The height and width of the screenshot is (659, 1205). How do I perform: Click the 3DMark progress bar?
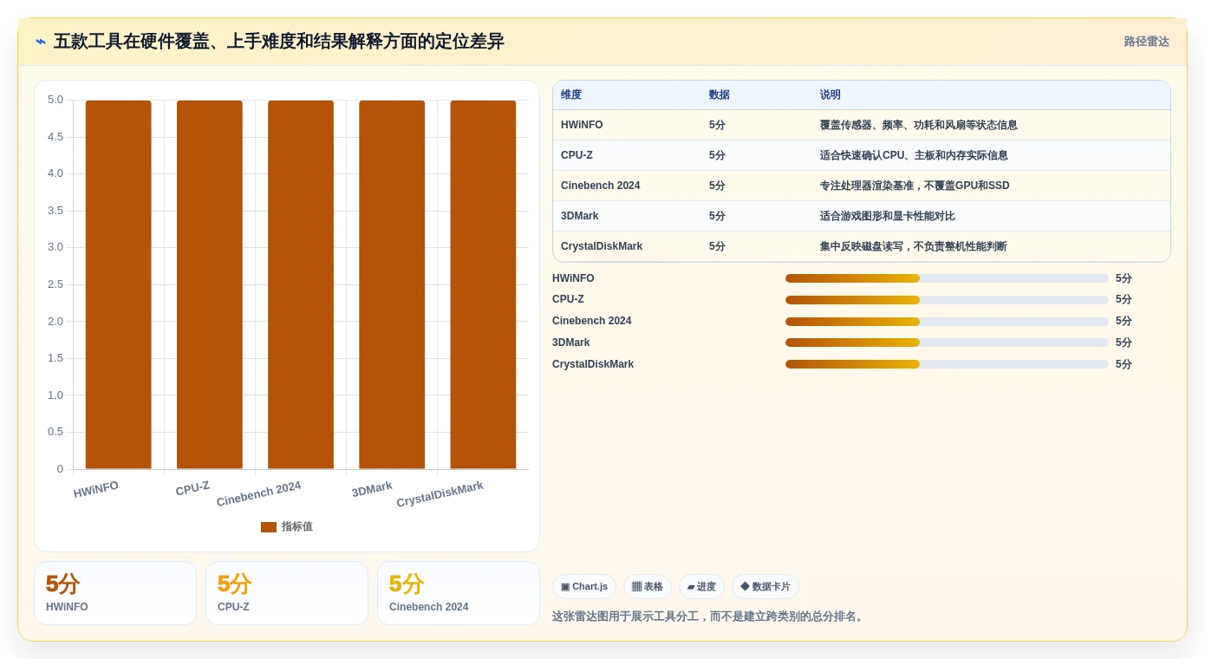pyautogui.click(x=947, y=343)
